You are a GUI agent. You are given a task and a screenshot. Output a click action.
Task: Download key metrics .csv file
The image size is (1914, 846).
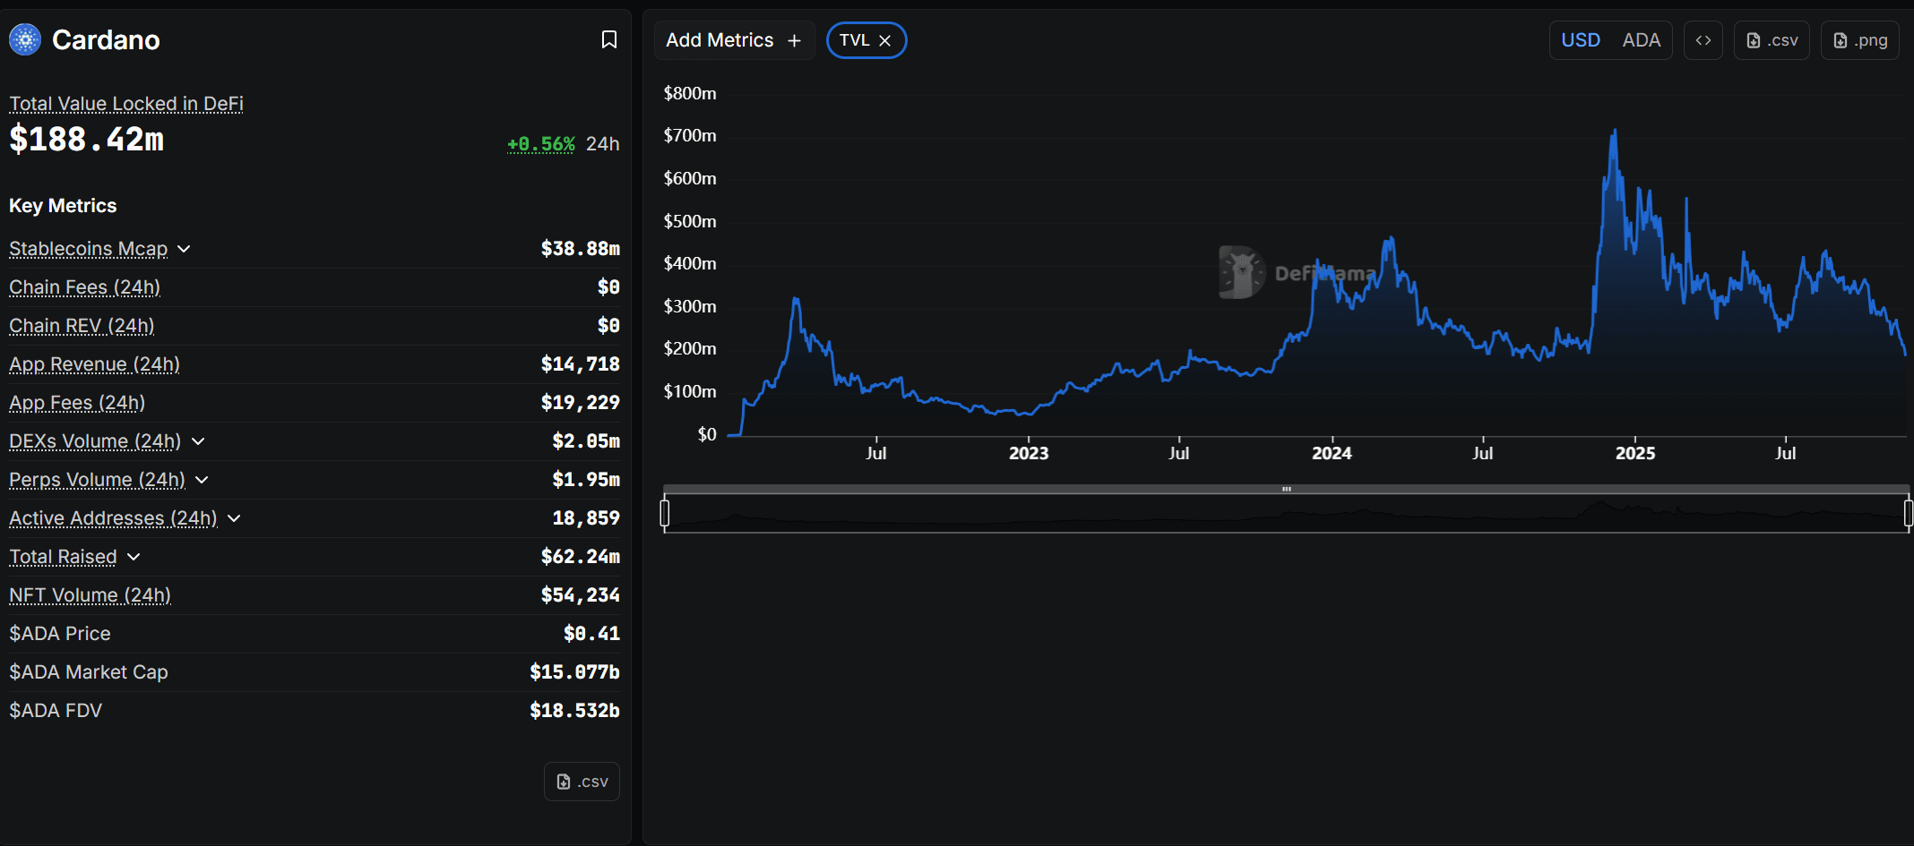coord(582,782)
